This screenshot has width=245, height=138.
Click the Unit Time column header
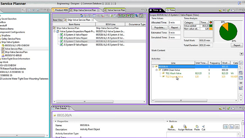(201, 63)
